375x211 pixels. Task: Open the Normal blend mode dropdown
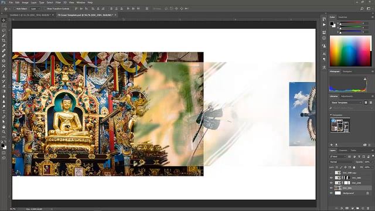tap(342, 162)
